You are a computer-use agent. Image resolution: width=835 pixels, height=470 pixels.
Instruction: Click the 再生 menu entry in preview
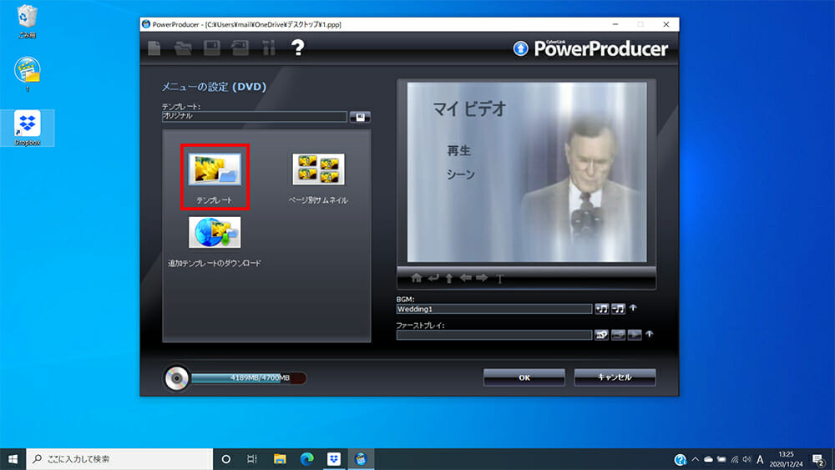458,150
